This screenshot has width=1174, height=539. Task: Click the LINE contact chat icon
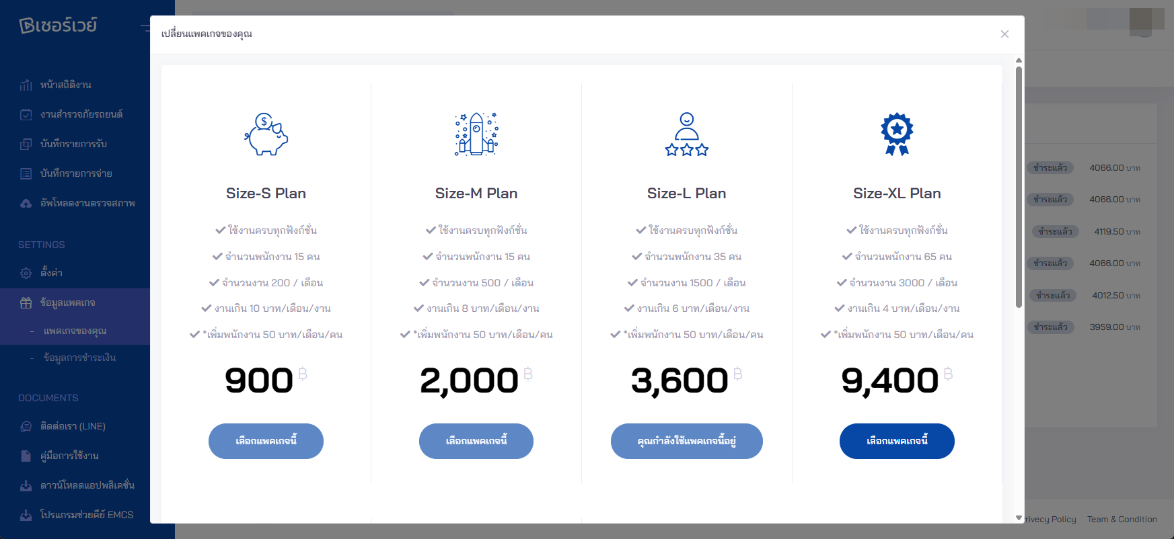[x=26, y=426]
